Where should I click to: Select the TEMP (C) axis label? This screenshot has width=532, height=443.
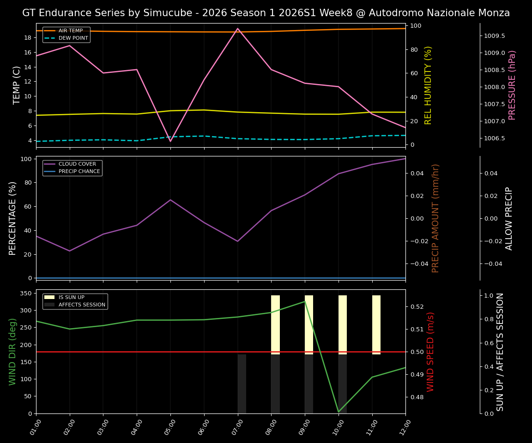16,85
